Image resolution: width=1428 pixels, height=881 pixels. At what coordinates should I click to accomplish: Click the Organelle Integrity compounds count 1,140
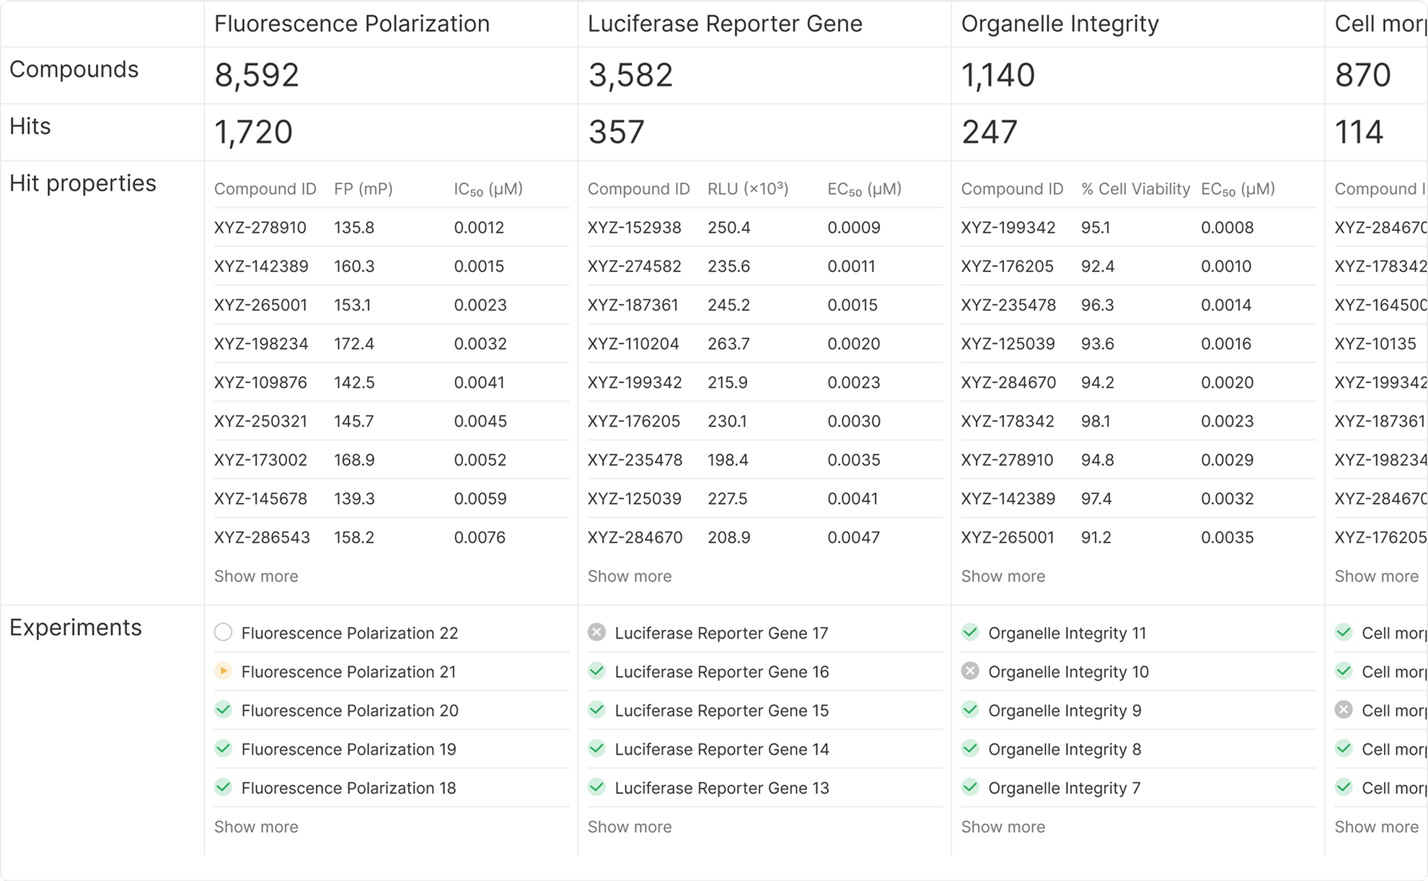coord(998,75)
